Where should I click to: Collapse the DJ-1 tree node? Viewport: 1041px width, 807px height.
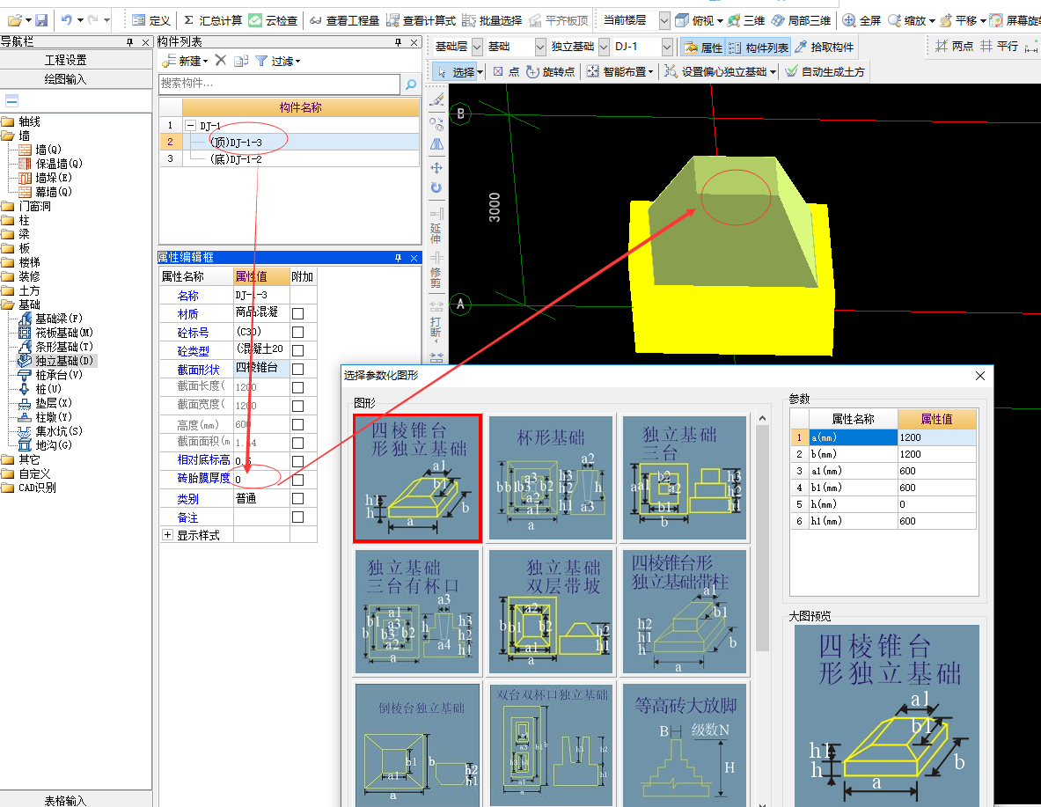coord(191,125)
